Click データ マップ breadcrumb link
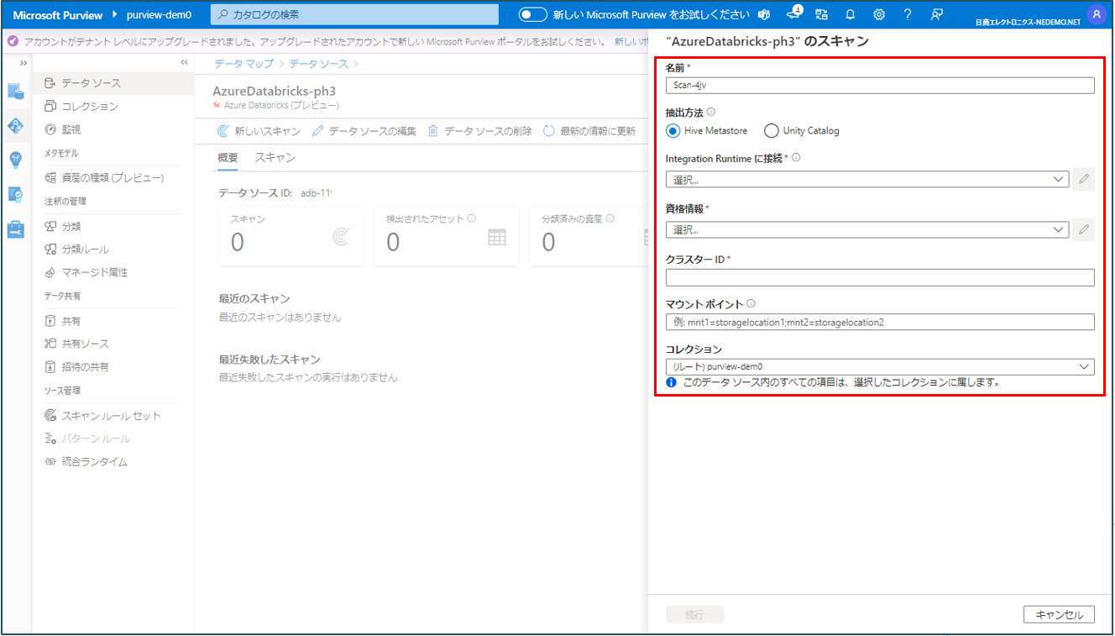Viewport: 1115px width, 636px height. coord(243,63)
